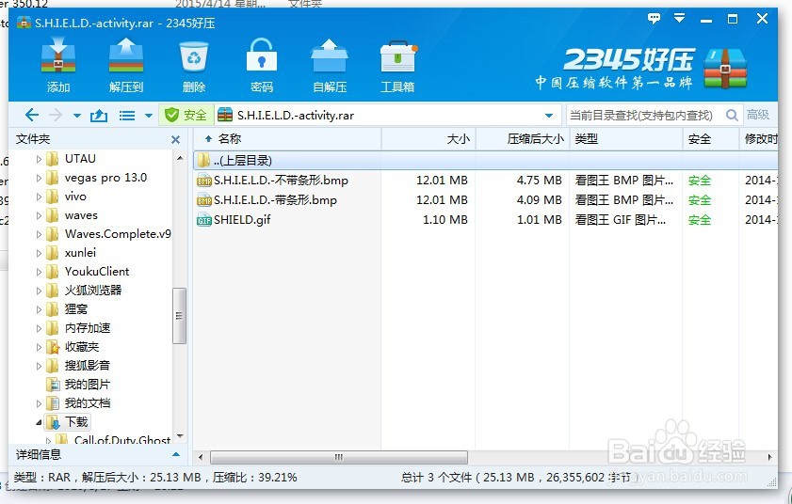792x504 pixels.
Task: Collapse the 下载 folder node
Action: pos(39,422)
